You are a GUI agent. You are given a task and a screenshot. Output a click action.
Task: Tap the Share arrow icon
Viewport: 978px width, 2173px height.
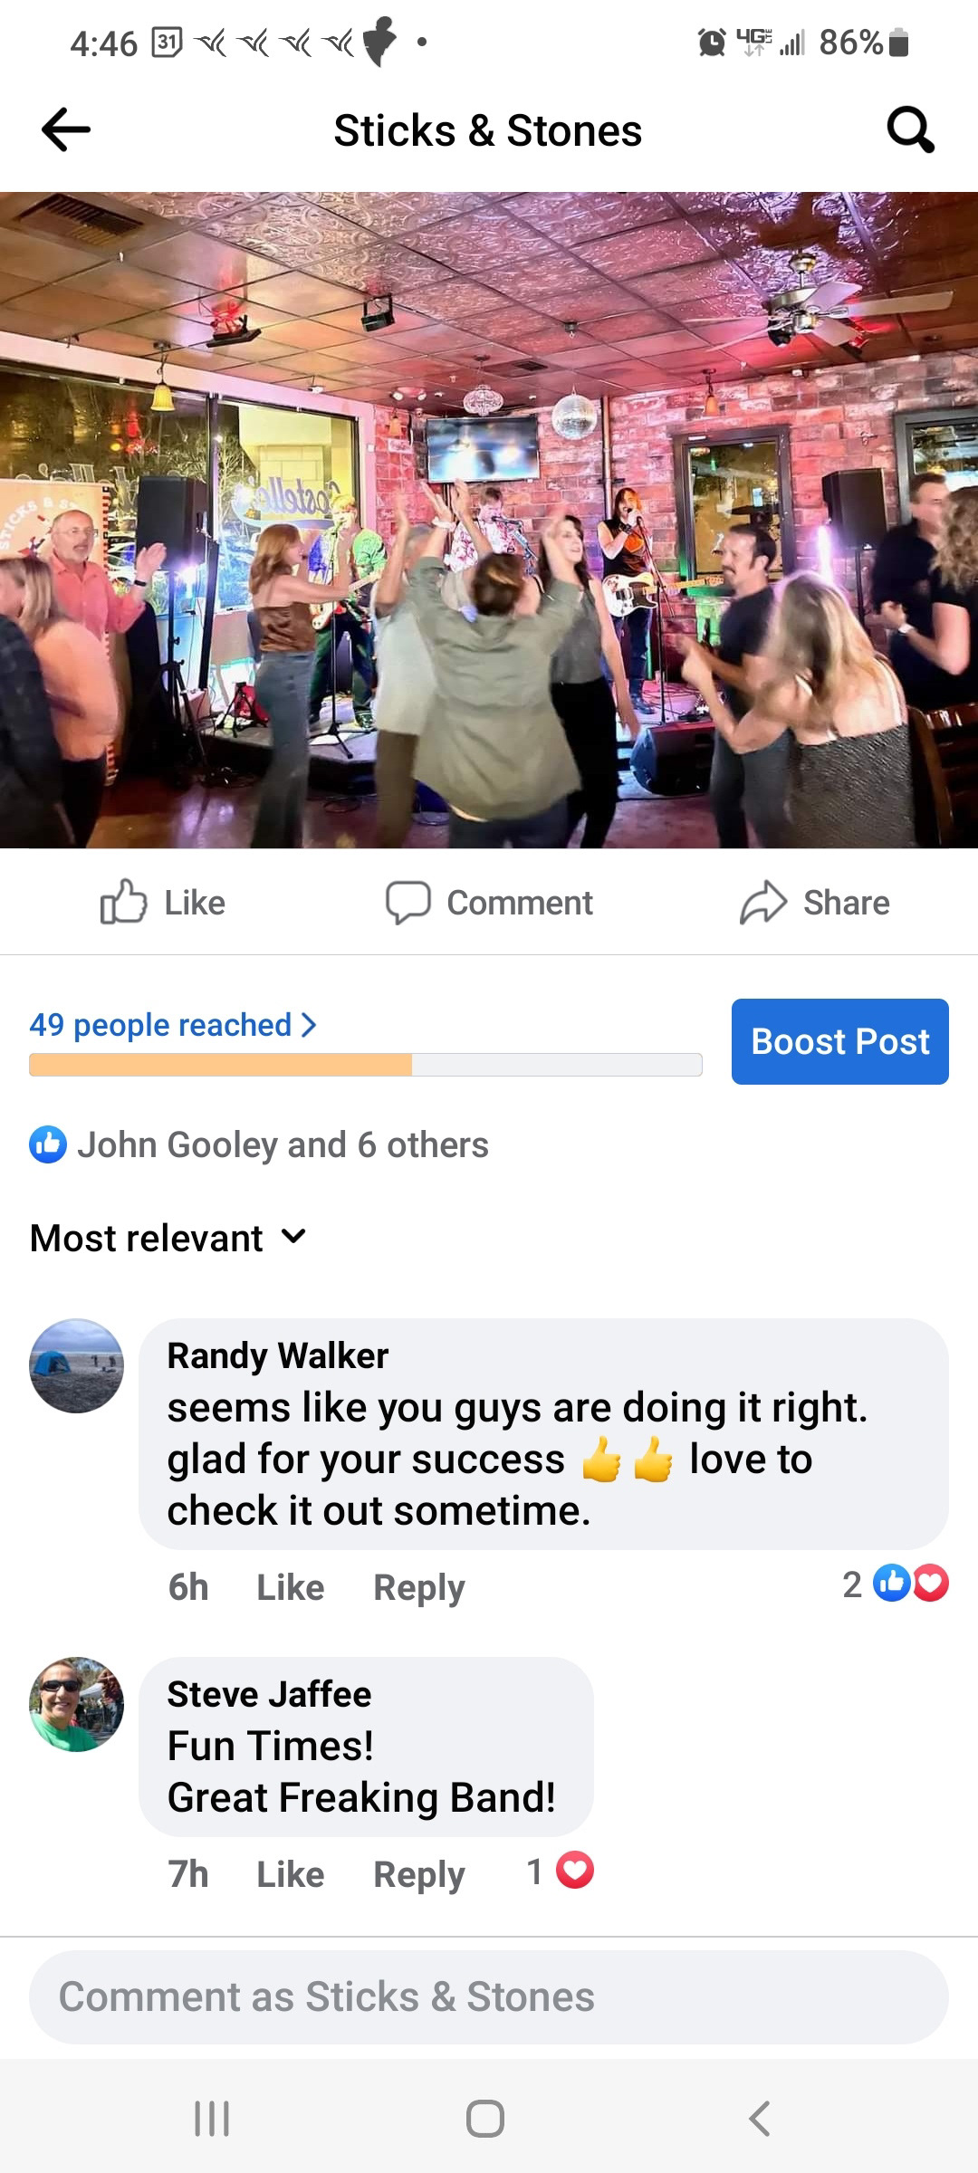click(763, 902)
